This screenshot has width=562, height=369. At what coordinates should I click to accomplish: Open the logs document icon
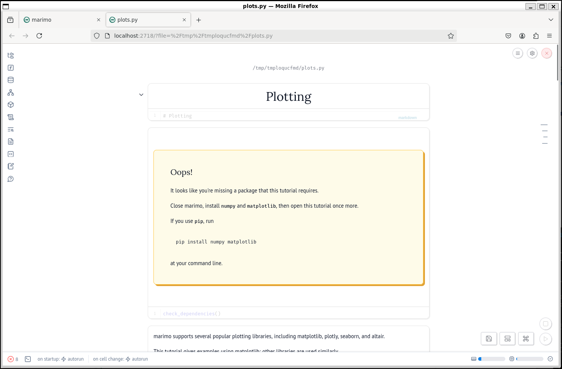[x=11, y=142]
